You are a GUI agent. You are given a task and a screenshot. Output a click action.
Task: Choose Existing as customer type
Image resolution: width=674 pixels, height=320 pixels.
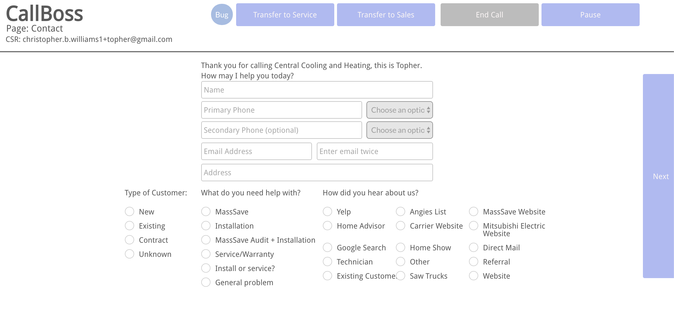pos(130,226)
